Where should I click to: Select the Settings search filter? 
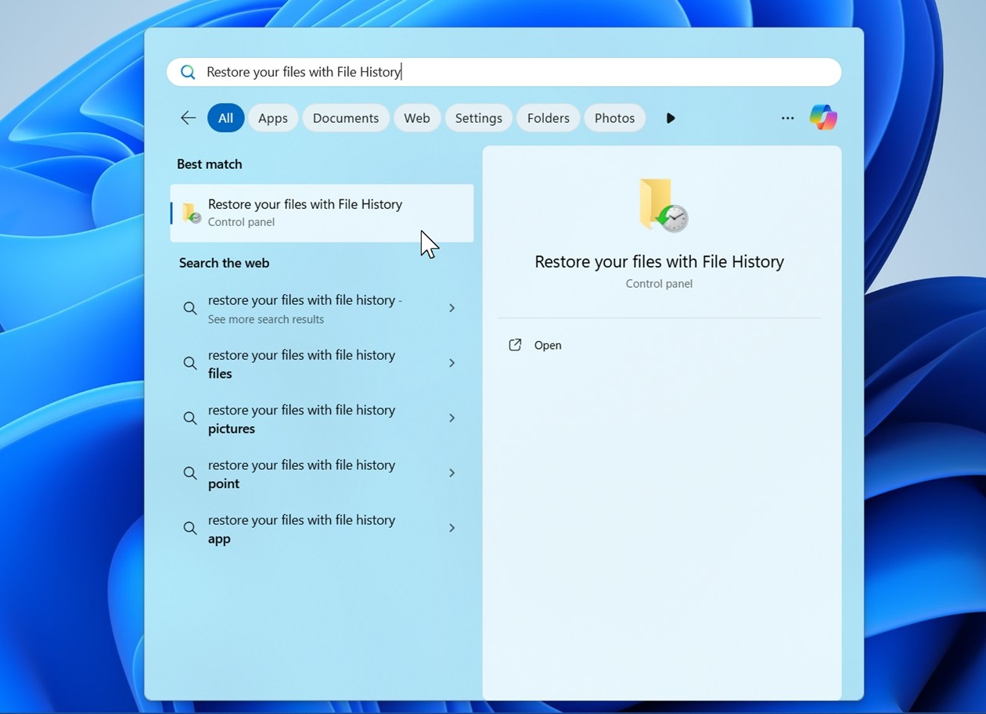pyautogui.click(x=478, y=117)
